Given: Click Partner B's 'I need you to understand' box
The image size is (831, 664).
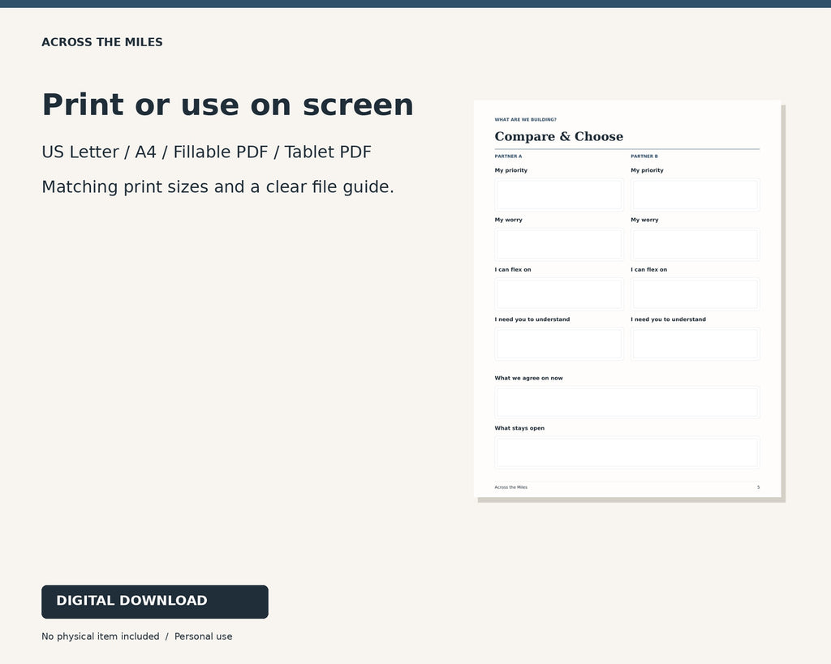Looking at the screenshot, I should pos(695,345).
